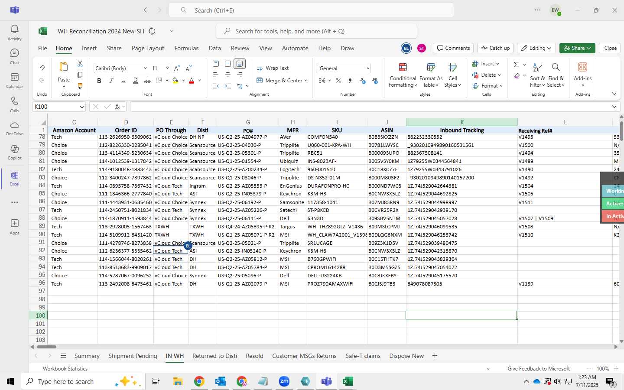Click the percent style icon
This screenshot has width=624, height=390.
click(x=338, y=81)
